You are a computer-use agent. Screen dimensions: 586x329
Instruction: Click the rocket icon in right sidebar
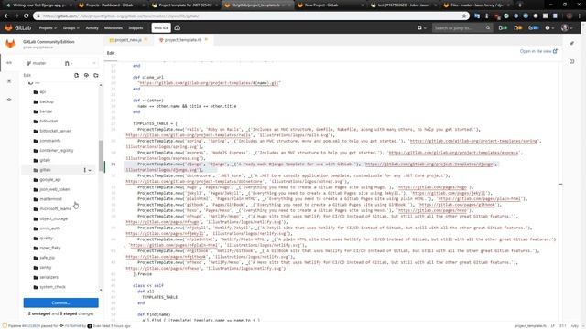pos(571,43)
